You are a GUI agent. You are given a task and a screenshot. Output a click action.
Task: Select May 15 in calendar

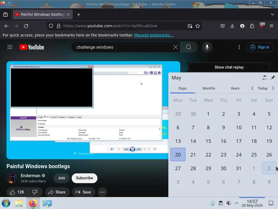click(x=208, y=141)
